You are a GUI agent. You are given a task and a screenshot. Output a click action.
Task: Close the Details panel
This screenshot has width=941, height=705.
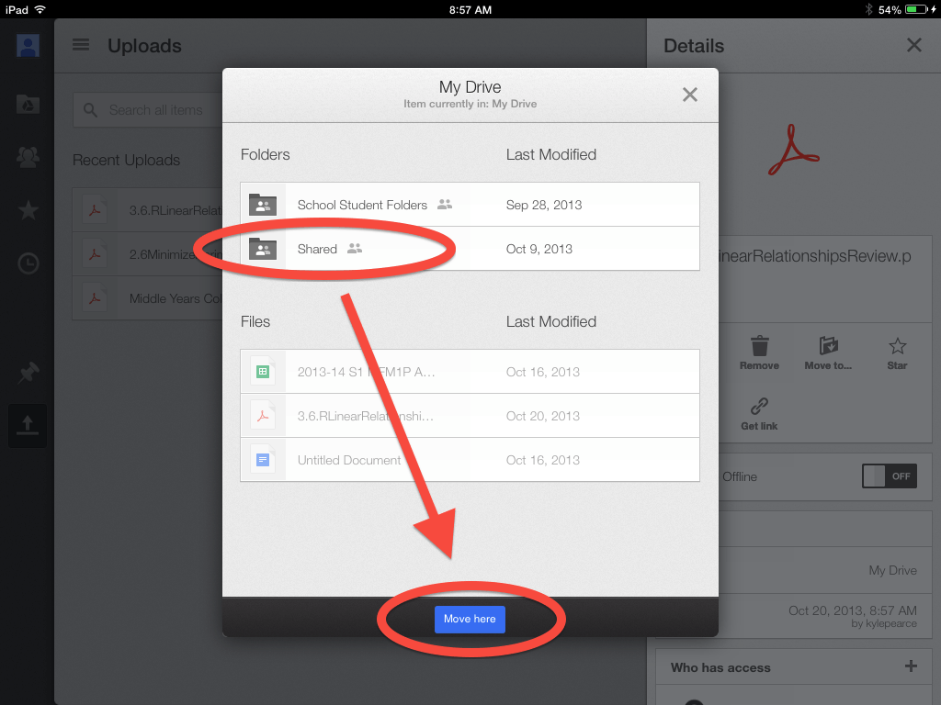coord(913,45)
